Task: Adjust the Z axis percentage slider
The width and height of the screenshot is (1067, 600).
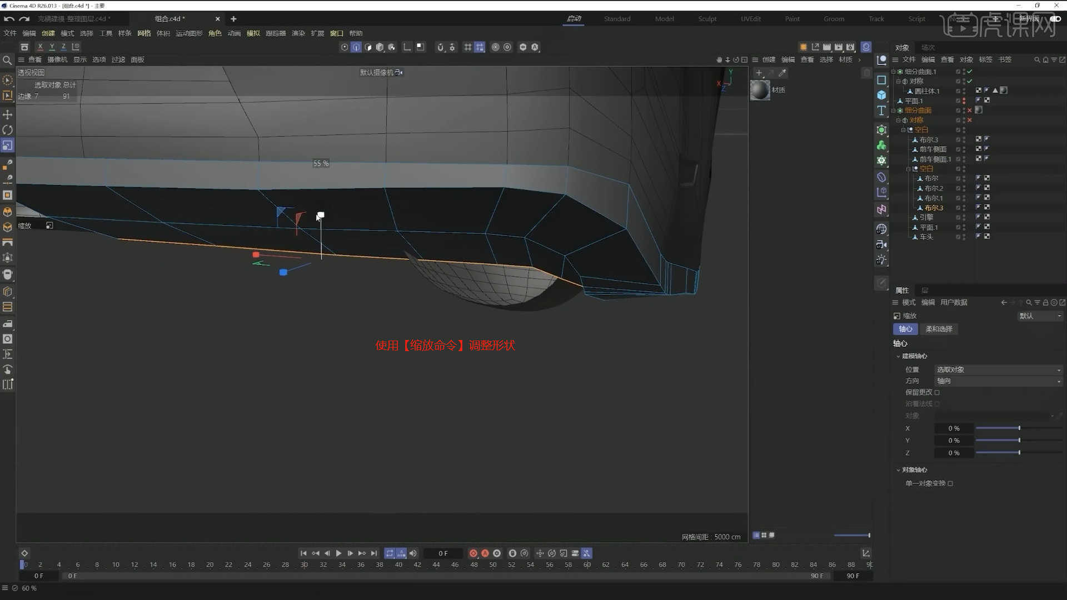Action: tap(1019, 453)
